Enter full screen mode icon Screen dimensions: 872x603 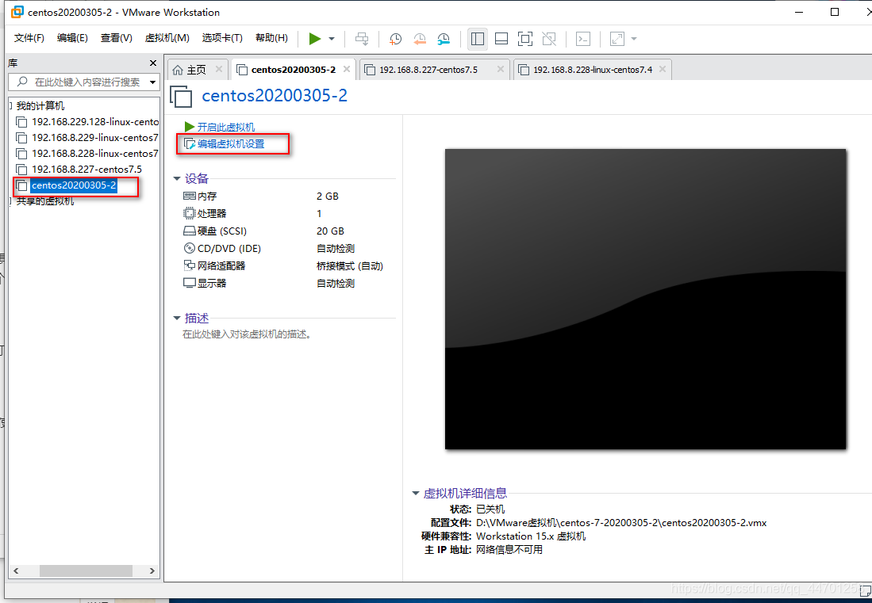coord(525,38)
